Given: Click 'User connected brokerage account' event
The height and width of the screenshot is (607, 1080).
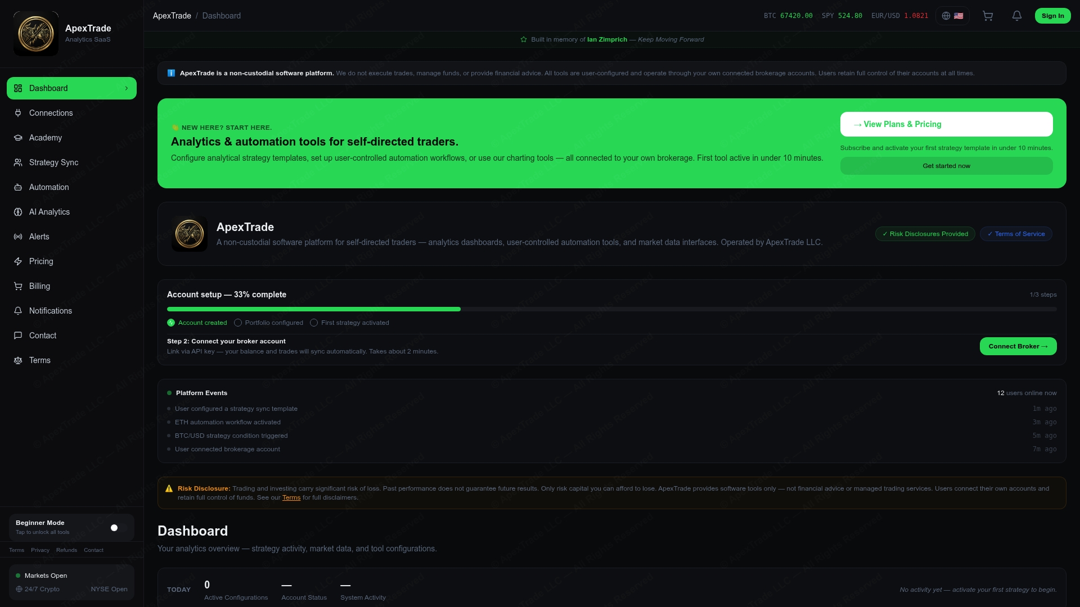Looking at the screenshot, I should [x=227, y=449].
